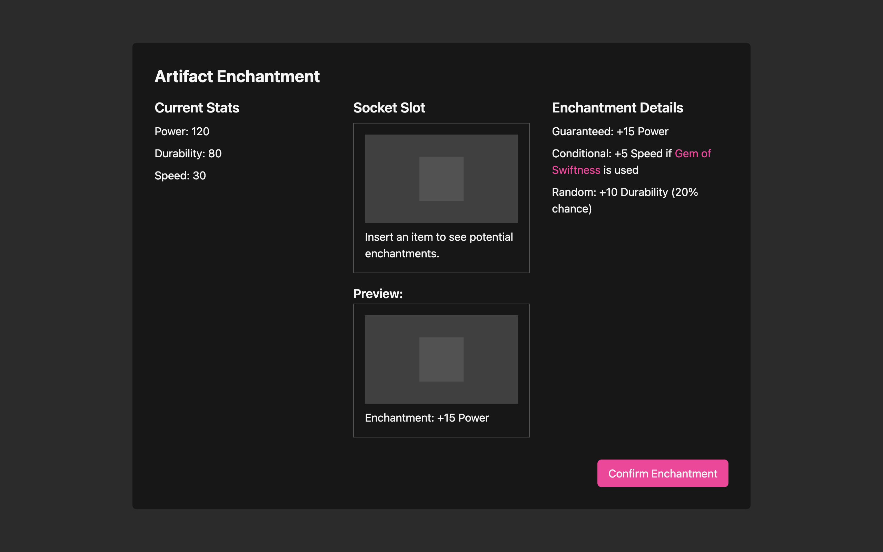
Task: Click the Preview enchantment image placeholder
Action: coord(441,359)
